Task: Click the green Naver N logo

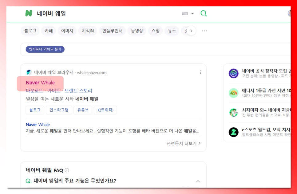Action: pos(29,13)
